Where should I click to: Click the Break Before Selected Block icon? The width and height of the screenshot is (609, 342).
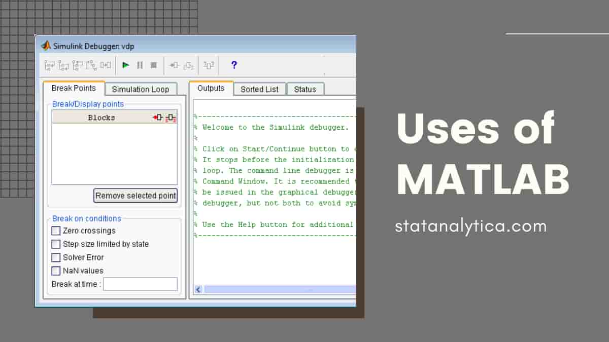coord(174,65)
